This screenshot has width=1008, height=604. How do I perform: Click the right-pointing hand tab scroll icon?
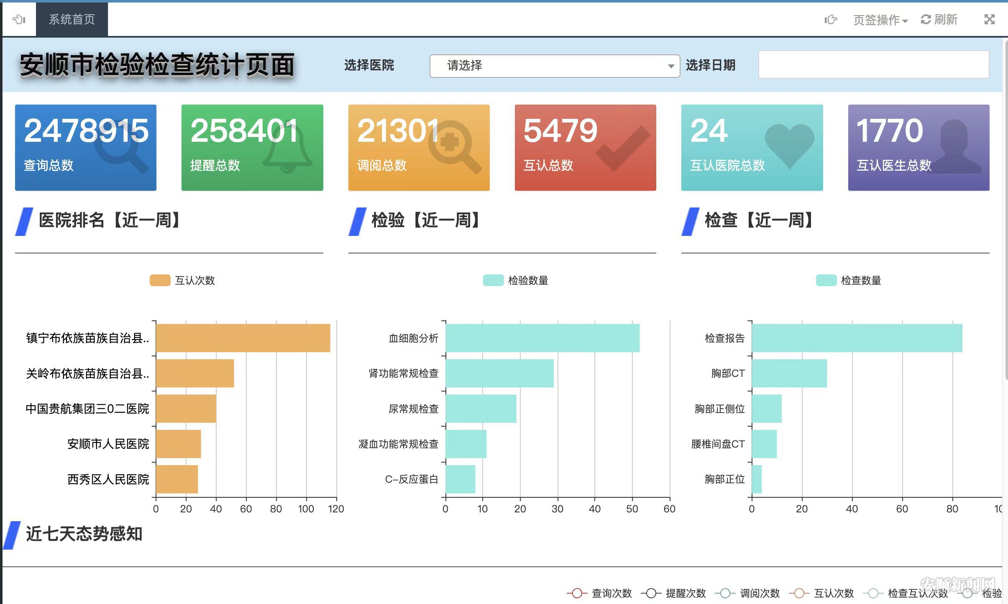[831, 19]
